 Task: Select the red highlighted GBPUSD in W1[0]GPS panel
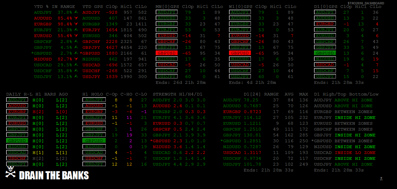click(240, 53)
